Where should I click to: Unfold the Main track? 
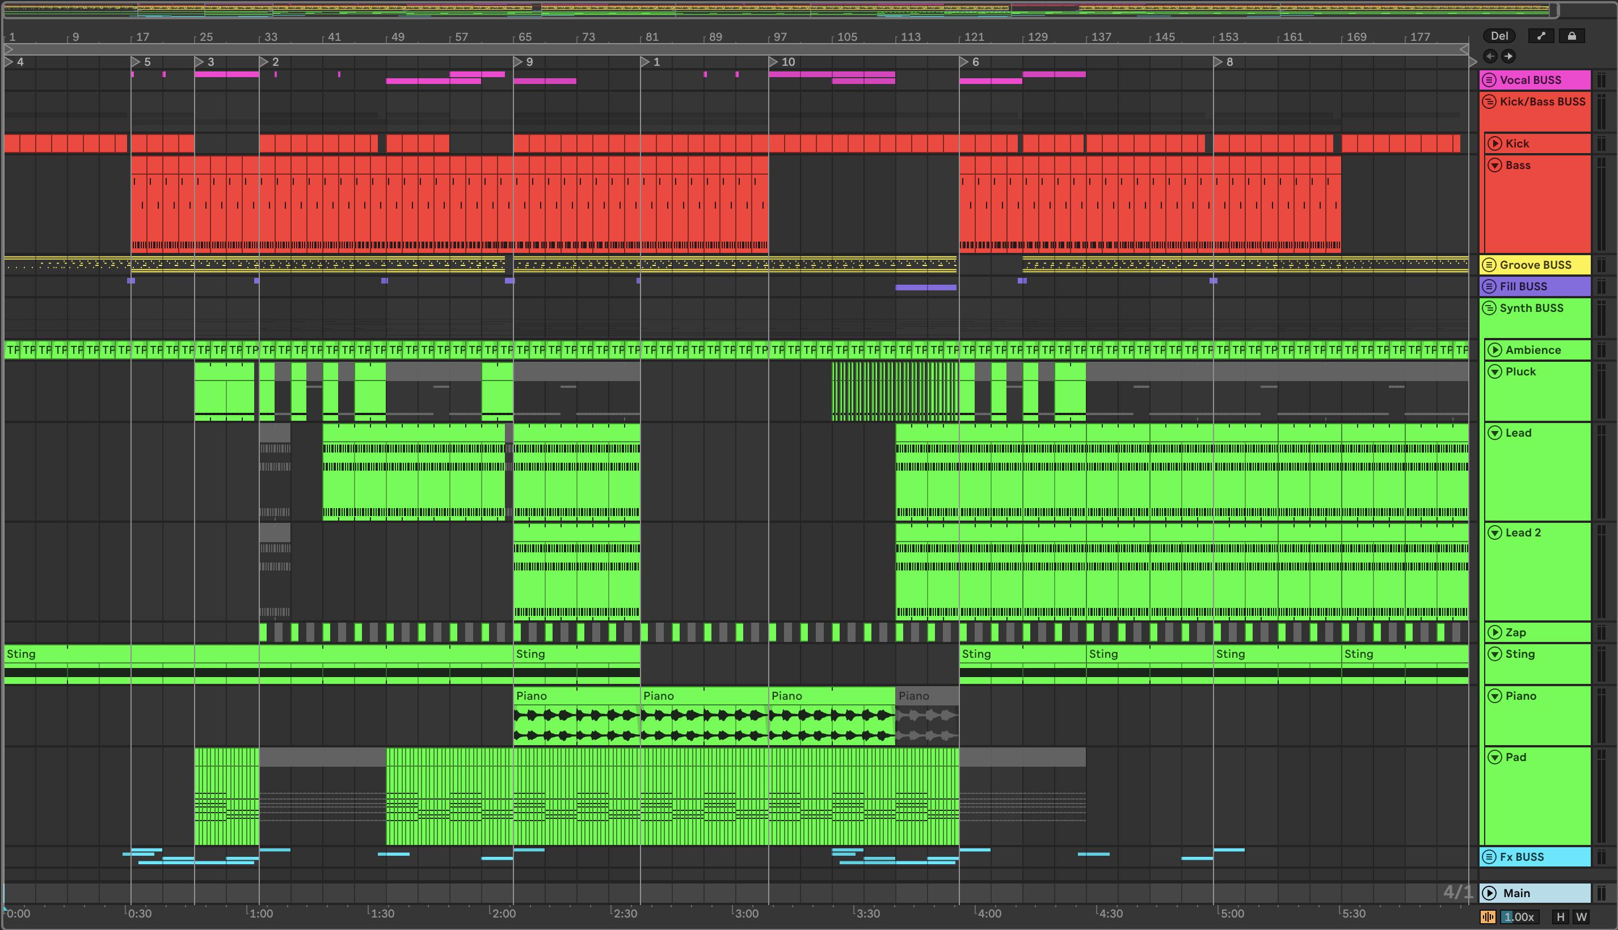coord(1489,893)
